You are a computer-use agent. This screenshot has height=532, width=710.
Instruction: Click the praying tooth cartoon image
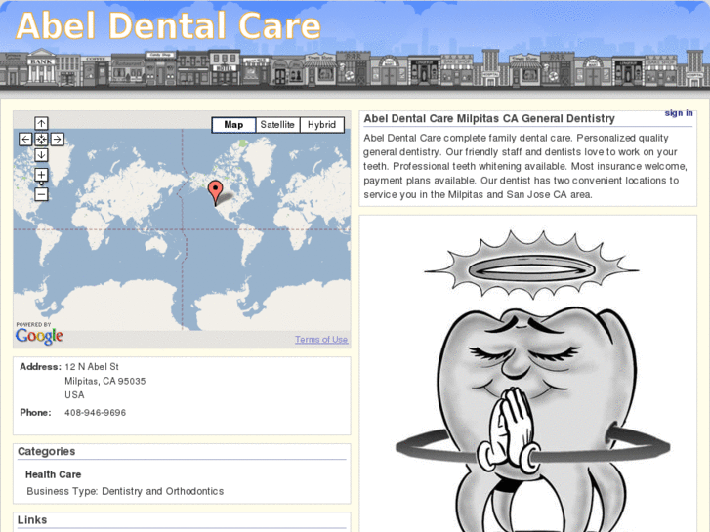click(532, 381)
